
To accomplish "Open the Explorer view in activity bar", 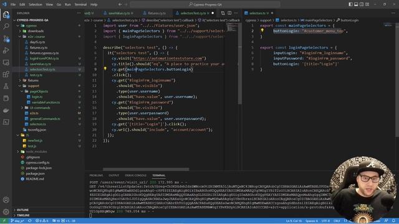I will pos(6,14).
